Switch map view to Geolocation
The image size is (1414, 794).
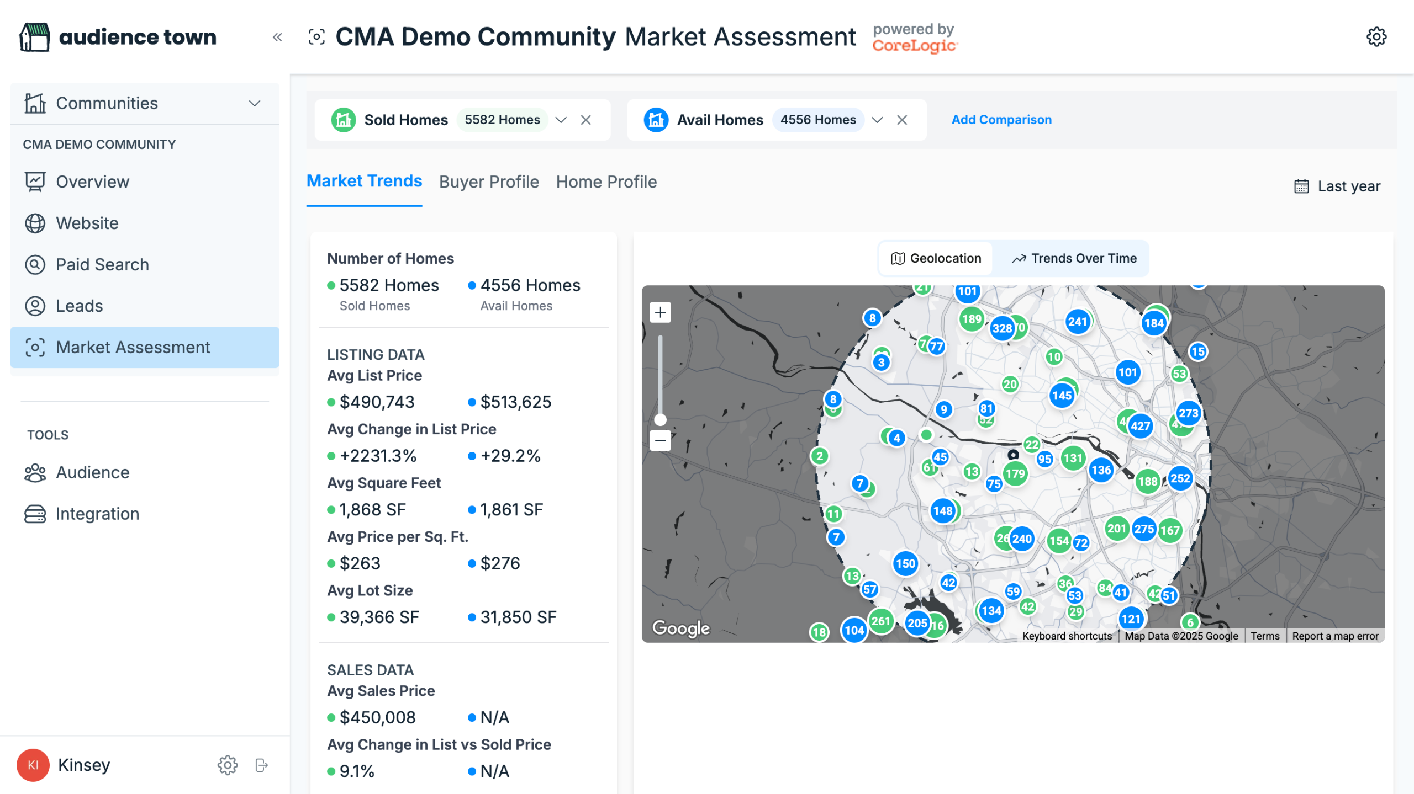click(x=936, y=258)
